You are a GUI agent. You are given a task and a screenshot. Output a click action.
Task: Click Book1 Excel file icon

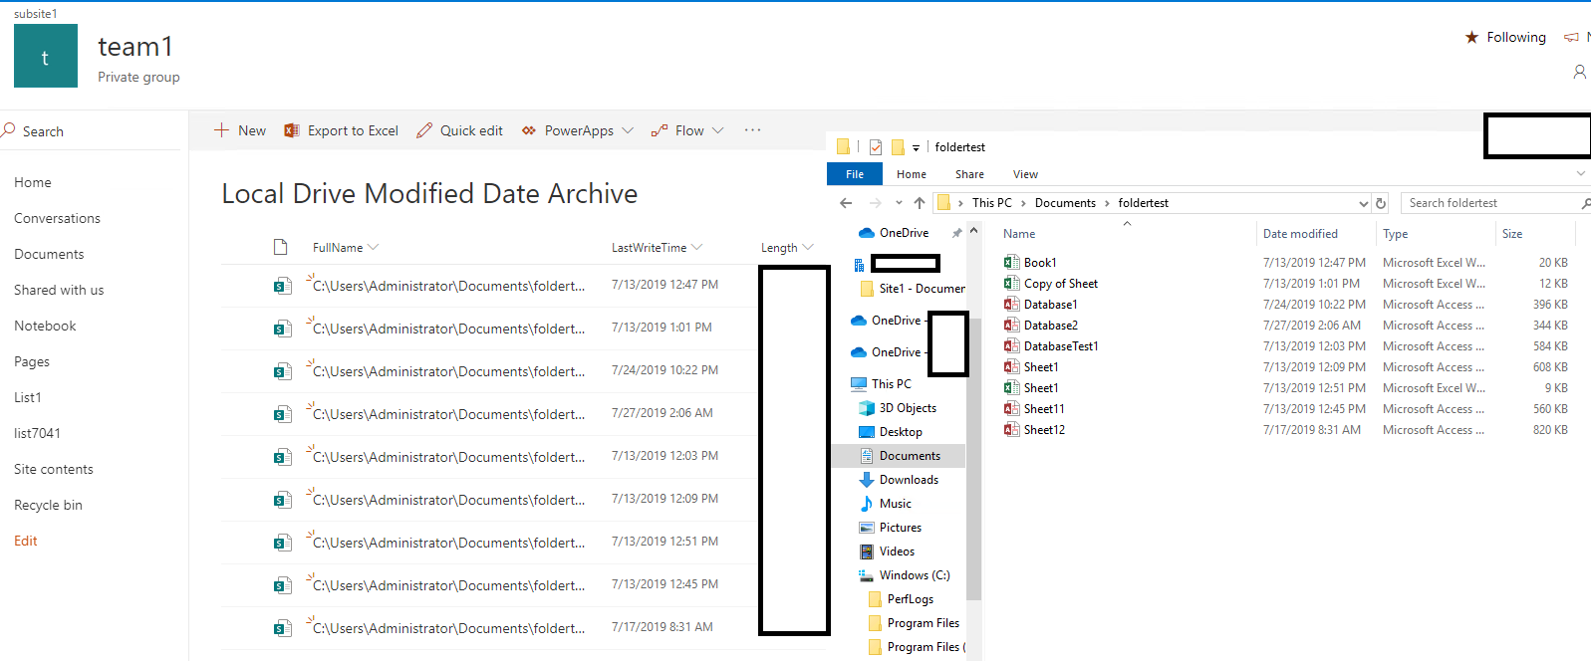pyautogui.click(x=1011, y=263)
